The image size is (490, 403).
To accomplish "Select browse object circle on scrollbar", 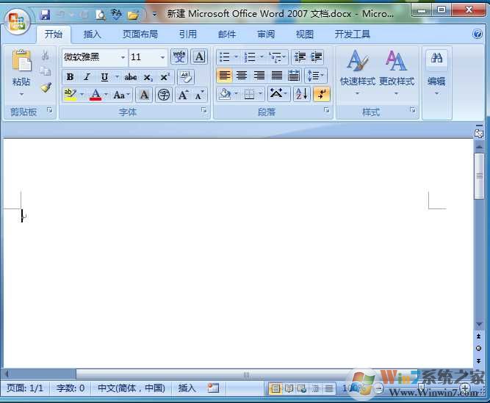I will pyautogui.click(x=478, y=349).
